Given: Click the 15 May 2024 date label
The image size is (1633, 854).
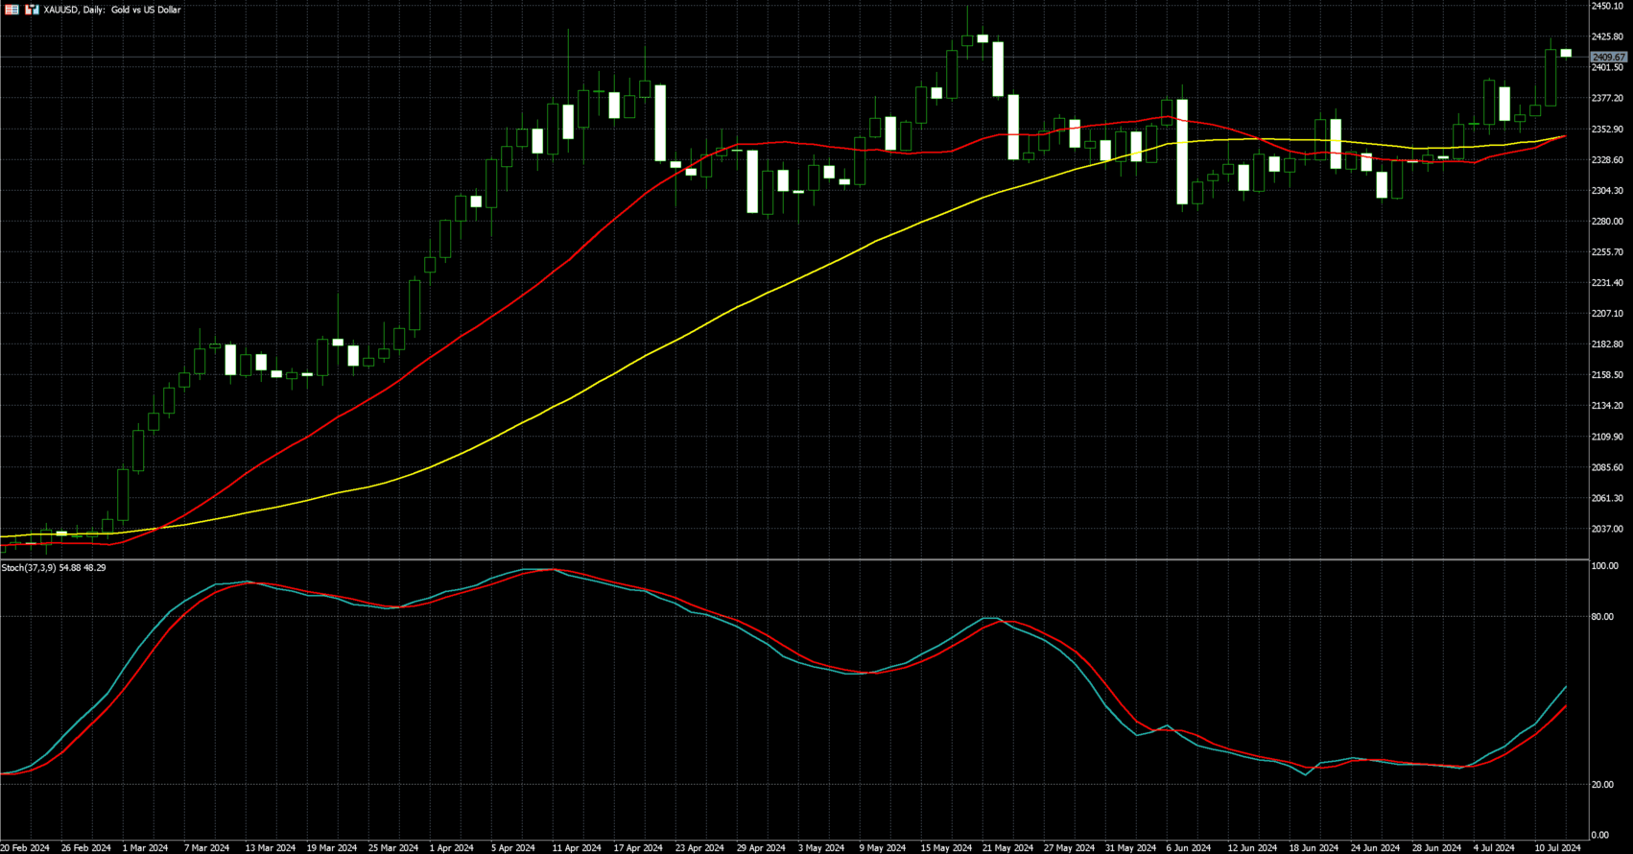Looking at the screenshot, I should pos(946,848).
